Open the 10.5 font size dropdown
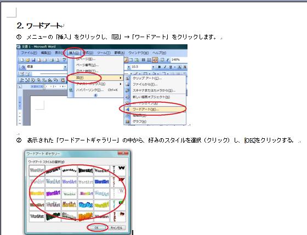The width and height of the screenshot is (307, 235). pyautogui.click(x=153, y=67)
